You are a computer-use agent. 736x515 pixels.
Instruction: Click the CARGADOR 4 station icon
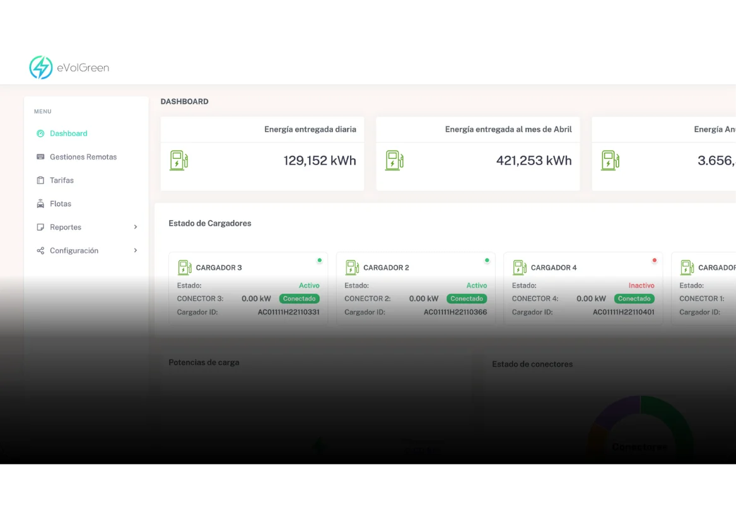click(520, 267)
